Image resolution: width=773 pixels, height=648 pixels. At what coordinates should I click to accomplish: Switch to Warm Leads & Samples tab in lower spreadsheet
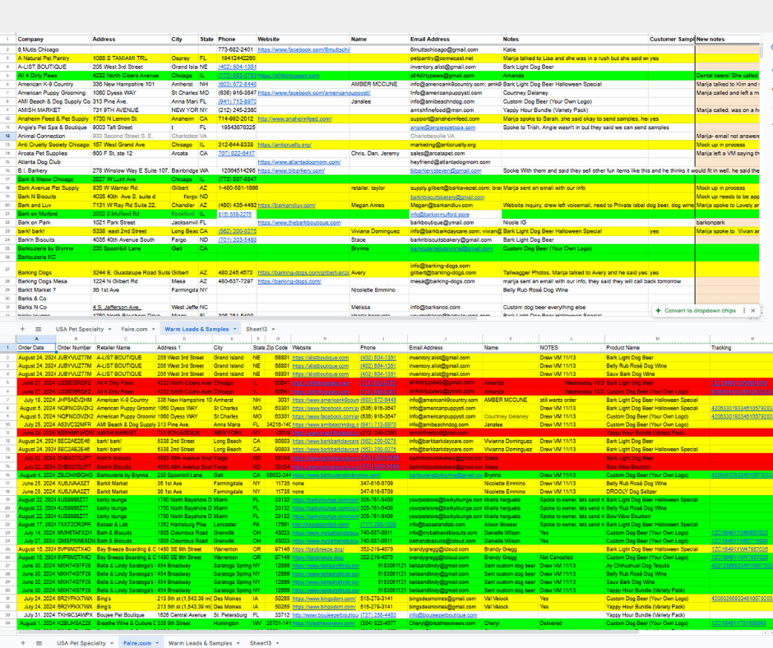[x=200, y=643]
